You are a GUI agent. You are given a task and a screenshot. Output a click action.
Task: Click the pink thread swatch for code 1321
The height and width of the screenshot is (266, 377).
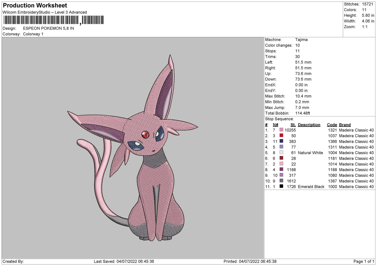click(281, 130)
